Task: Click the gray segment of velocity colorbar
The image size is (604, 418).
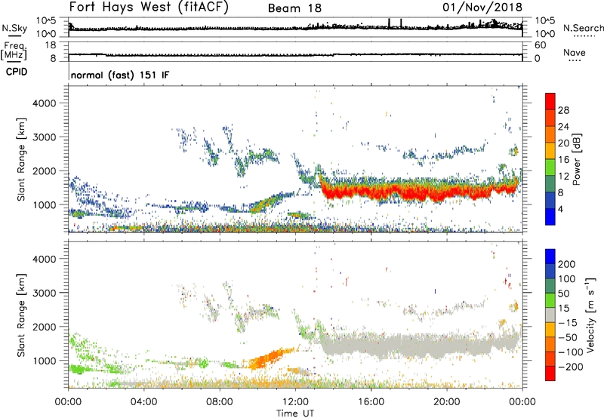Action: click(x=550, y=315)
